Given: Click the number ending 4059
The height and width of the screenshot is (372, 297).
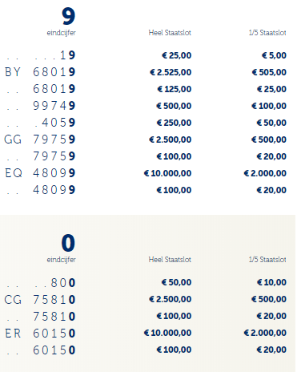Looking at the screenshot, I should (58, 123).
